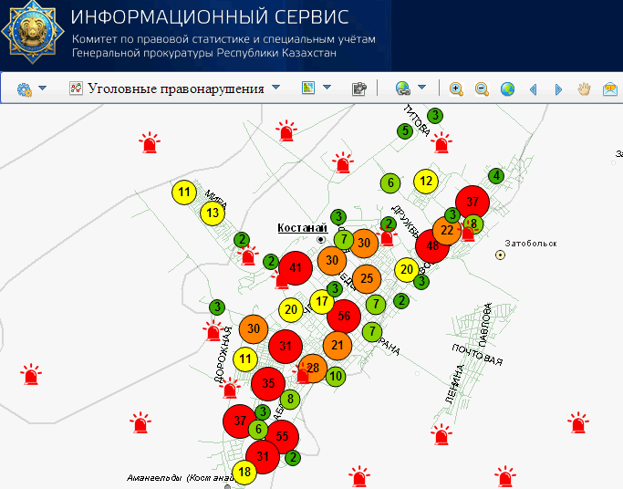Open the Уголовные правонарушения layer selector
The width and height of the screenshot is (623, 489).
click(175, 88)
